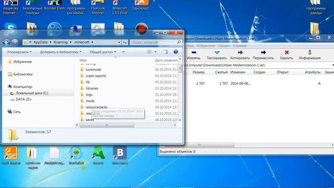
Task: Open the Minecraft 1.5.1 Final shortcut
Action: coord(120,7)
